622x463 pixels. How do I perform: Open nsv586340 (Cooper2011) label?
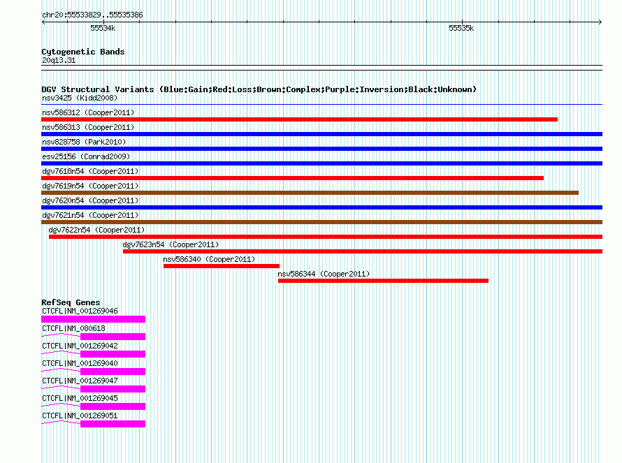point(209,259)
